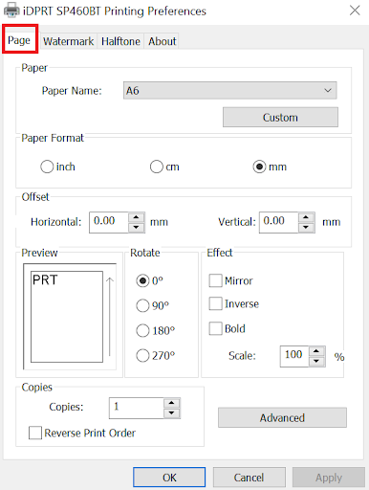Click the Apply button
369x490 pixels.
(329, 478)
